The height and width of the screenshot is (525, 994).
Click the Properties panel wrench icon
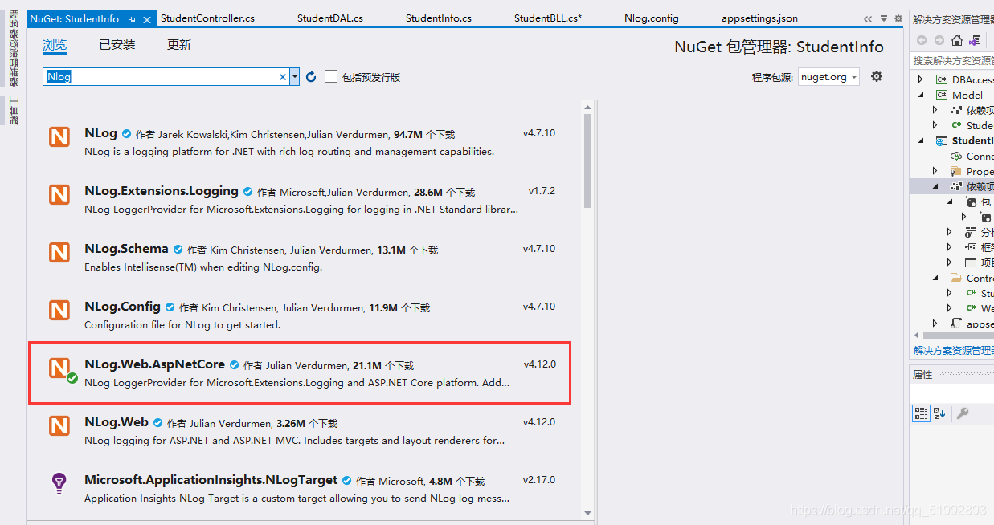pos(962,413)
